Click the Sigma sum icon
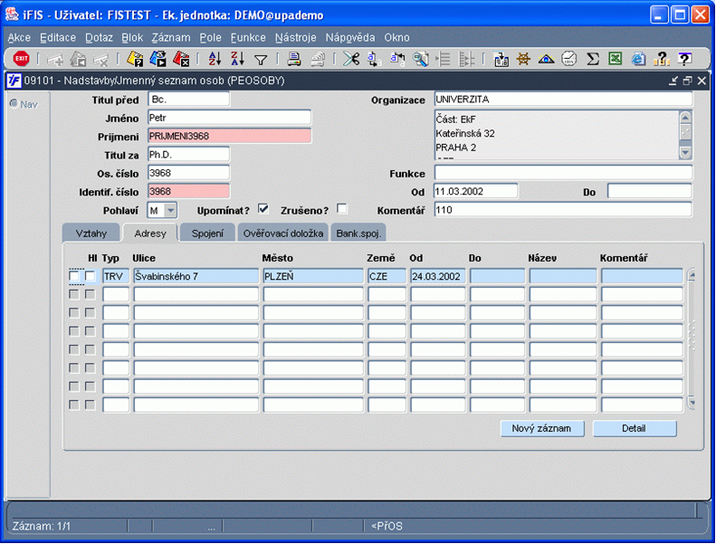Viewport: 716px width, 544px height. tap(592, 59)
